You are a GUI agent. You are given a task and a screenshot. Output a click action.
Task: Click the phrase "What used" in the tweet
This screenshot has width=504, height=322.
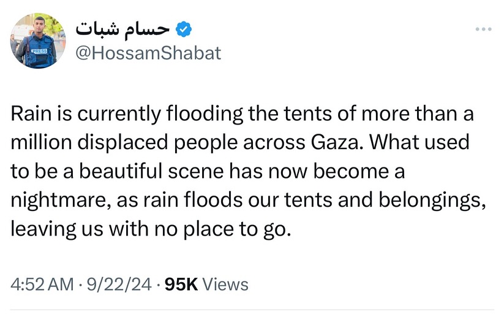(419, 143)
